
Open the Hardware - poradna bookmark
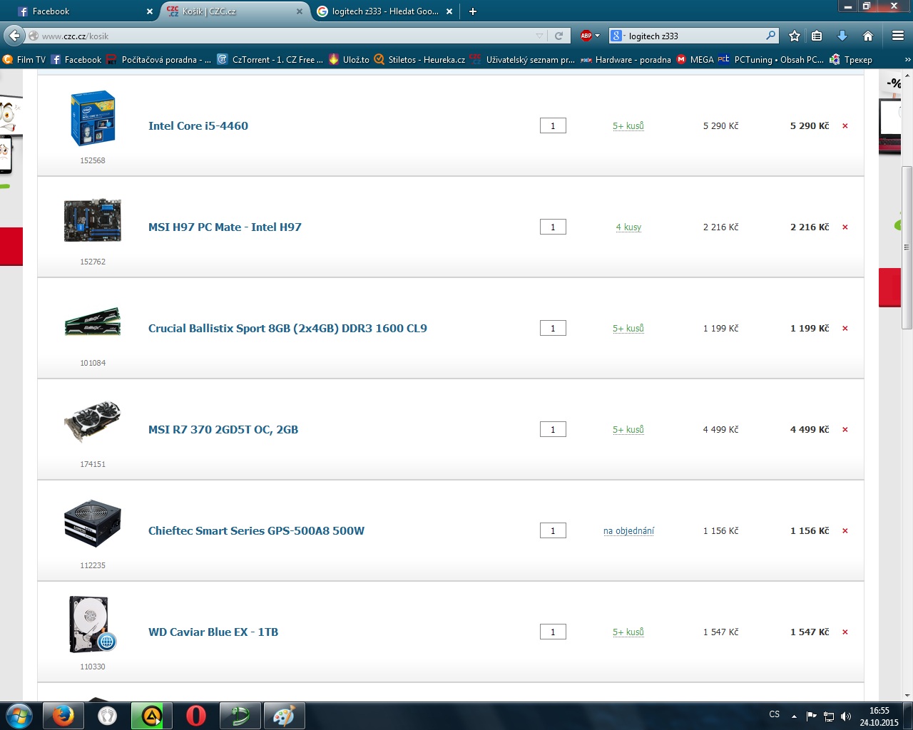point(626,60)
